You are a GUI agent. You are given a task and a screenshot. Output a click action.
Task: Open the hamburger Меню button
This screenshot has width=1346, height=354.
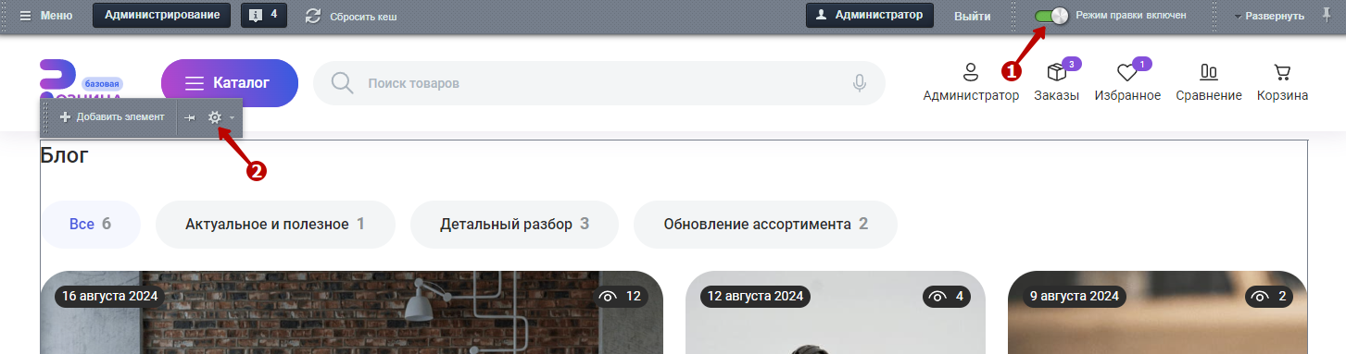point(45,16)
